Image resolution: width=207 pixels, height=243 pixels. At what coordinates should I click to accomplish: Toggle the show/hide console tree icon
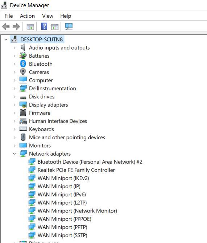(x=30, y=27)
